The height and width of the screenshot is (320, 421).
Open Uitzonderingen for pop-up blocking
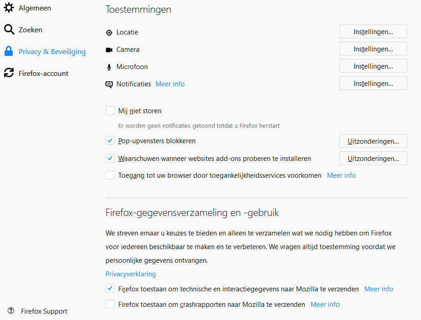pyautogui.click(x=373, y=141)
